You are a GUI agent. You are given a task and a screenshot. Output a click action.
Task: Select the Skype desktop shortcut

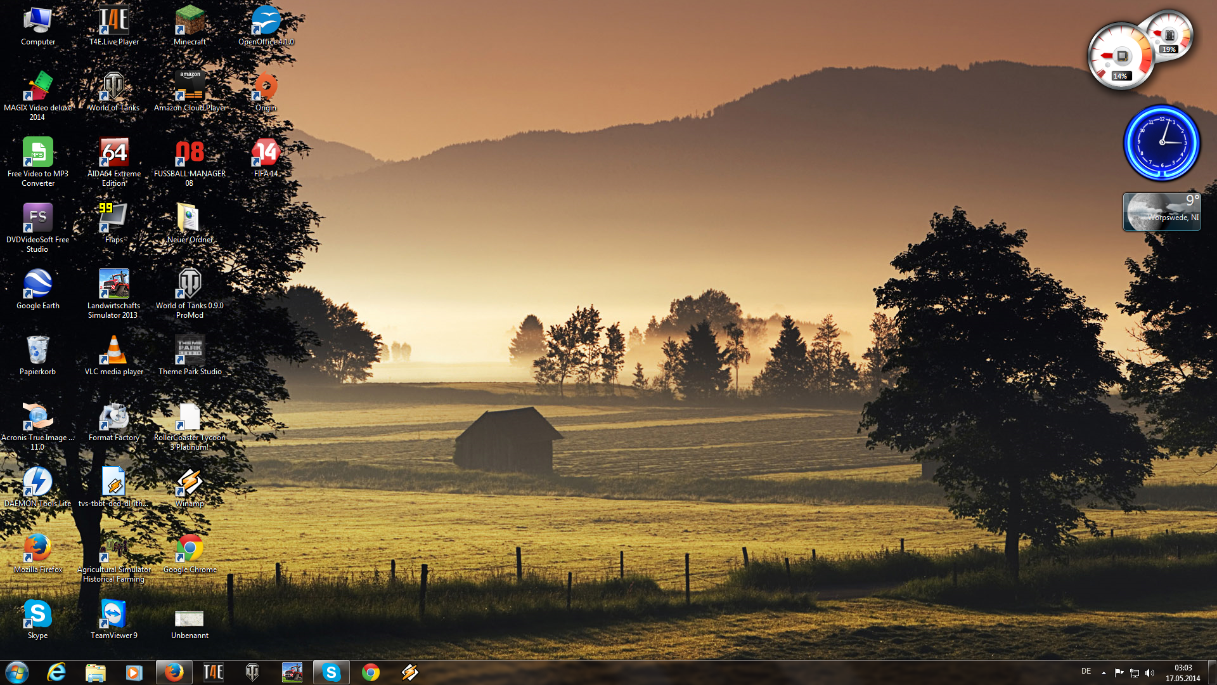(x=38, y=620)
